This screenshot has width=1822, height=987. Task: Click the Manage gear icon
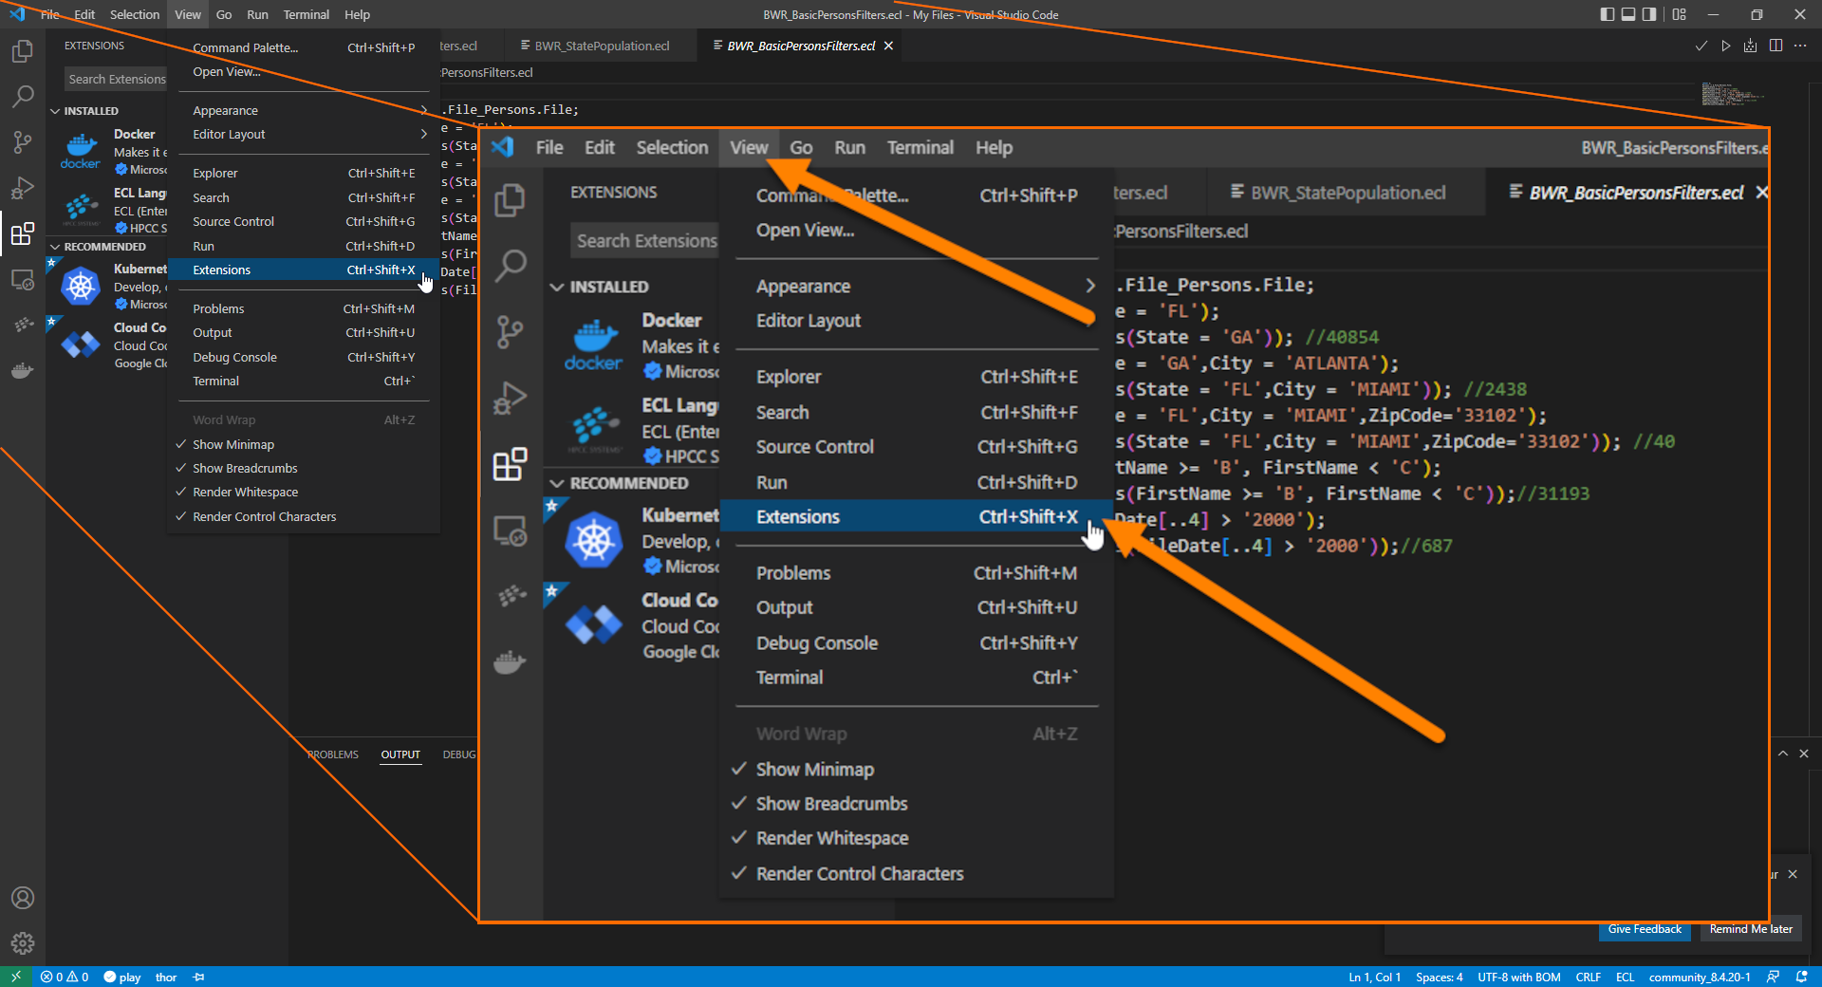[x=23, y=942]
